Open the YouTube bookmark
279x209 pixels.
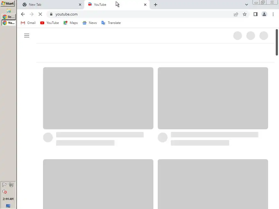[x=50, y=23]
